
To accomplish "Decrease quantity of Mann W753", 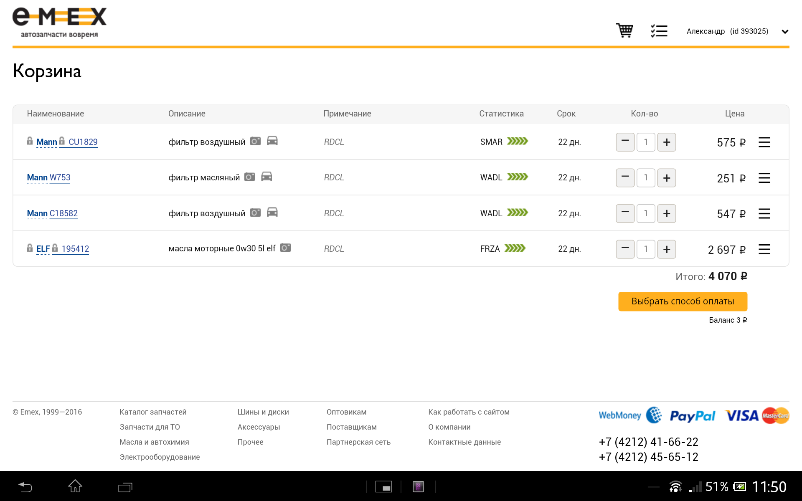I will click(x=625, y=178).
